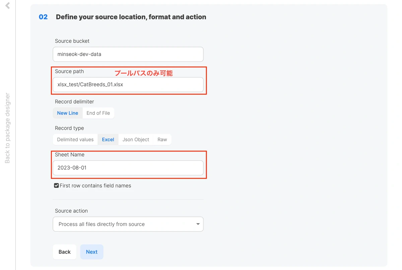402x270 pixels.
Task: Click the Source bucket input field
Action: coord(128,54)
